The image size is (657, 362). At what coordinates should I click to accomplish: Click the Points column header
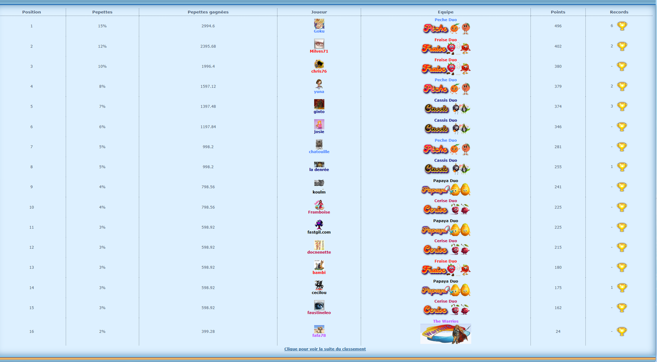tap(558, 12)
